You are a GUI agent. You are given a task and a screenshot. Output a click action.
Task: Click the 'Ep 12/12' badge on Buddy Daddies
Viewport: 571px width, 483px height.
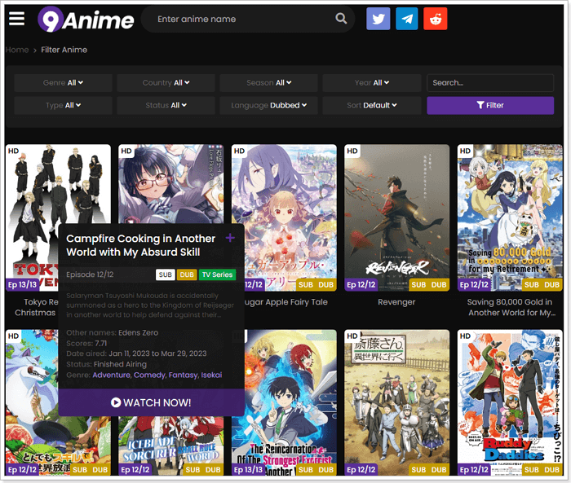coord(474,469)
